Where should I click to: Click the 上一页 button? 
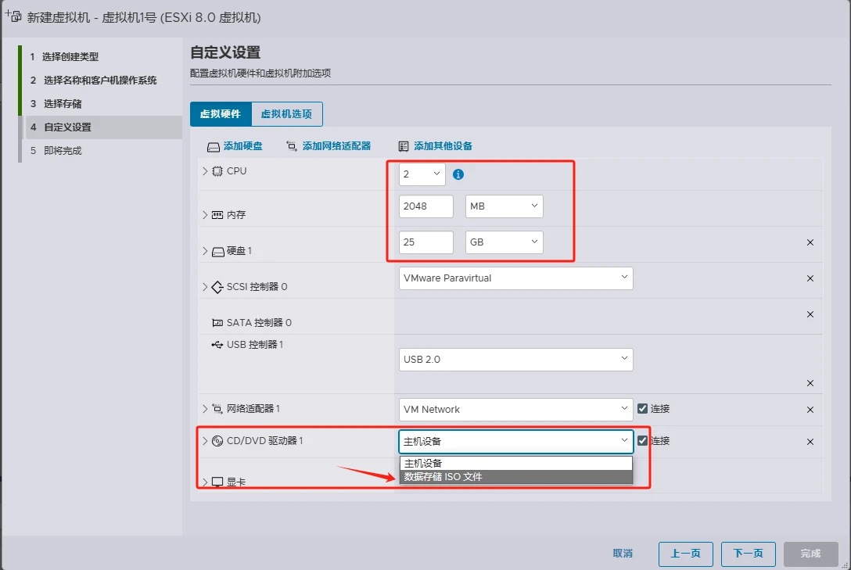tap(685, 554)
